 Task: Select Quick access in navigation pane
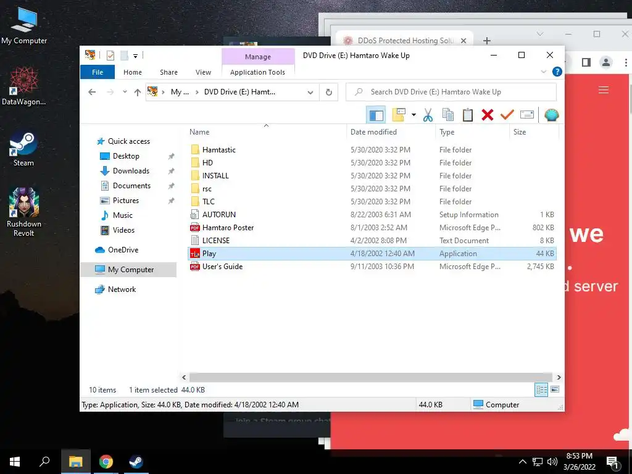click(128, 141)
